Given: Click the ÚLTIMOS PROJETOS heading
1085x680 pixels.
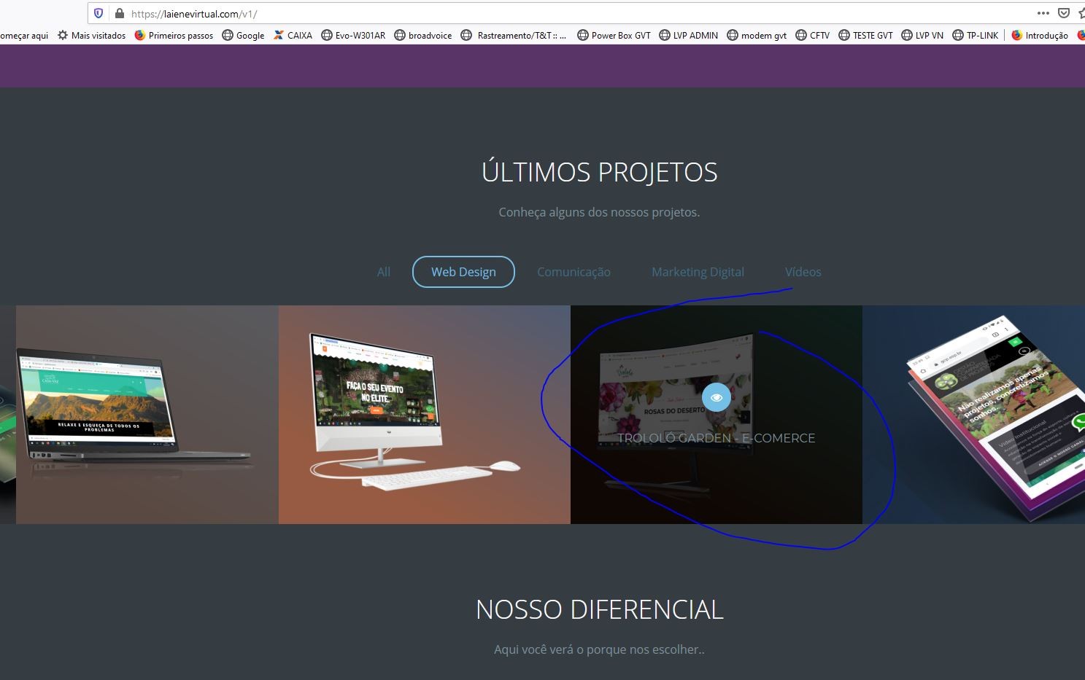Looking at the screenshot, I should tap(600, 172).
